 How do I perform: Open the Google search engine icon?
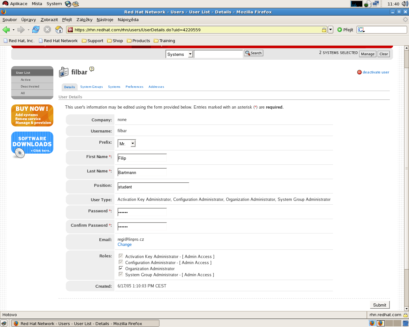point(361,30)
